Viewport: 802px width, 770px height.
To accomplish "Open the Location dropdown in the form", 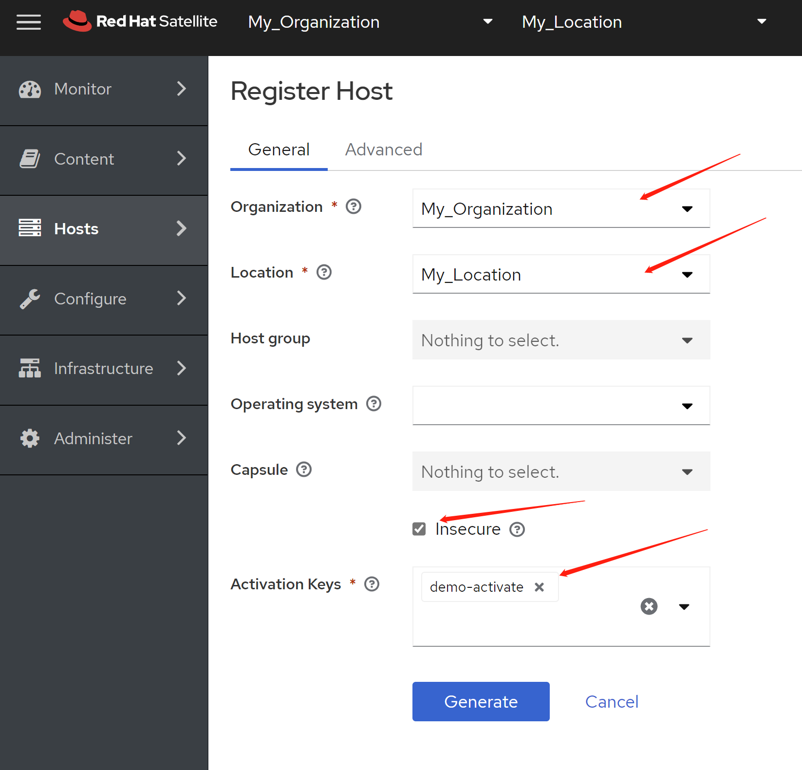I will [x=560, y=275].
